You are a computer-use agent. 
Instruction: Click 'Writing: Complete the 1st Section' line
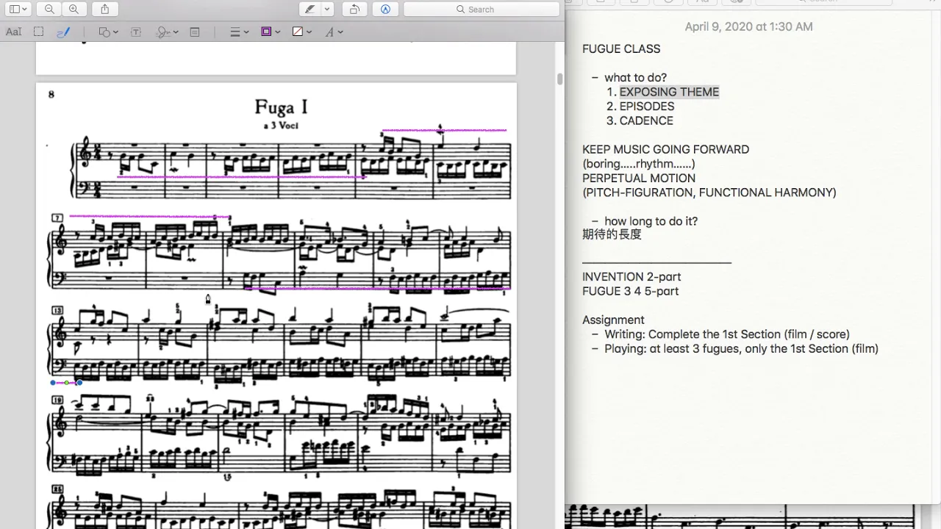(x=727, y=334)
